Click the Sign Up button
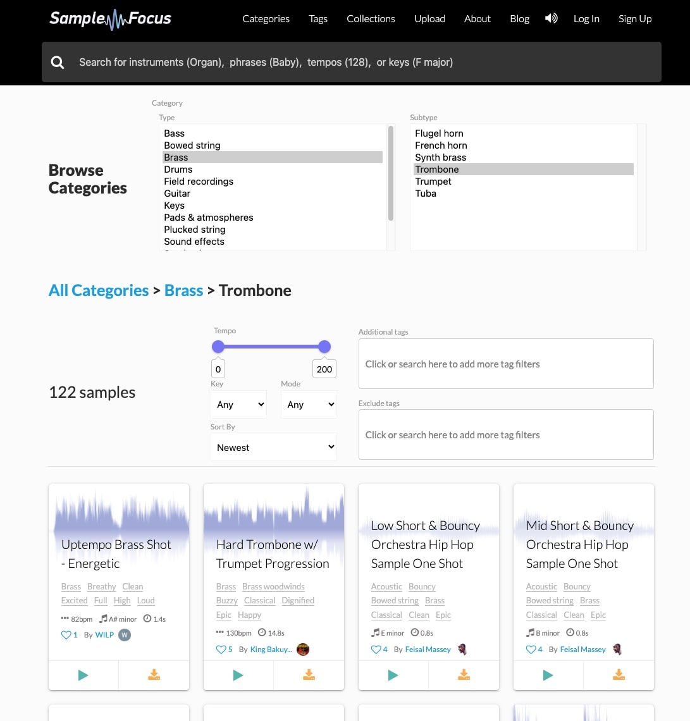 [635, 19]
